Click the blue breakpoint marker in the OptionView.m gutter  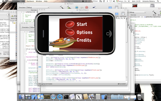pyautogui.click(x=40, y=67)
